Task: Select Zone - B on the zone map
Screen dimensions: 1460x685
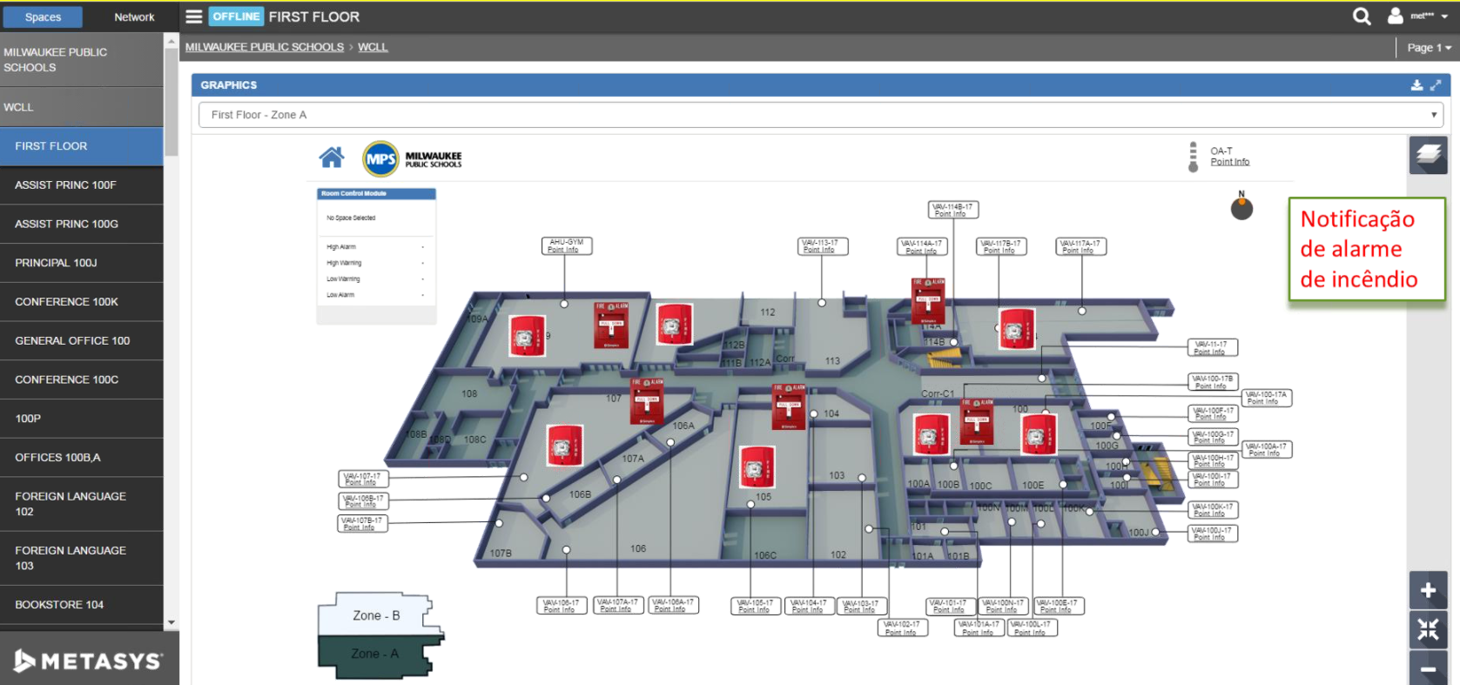Action: tap(376, 615)
